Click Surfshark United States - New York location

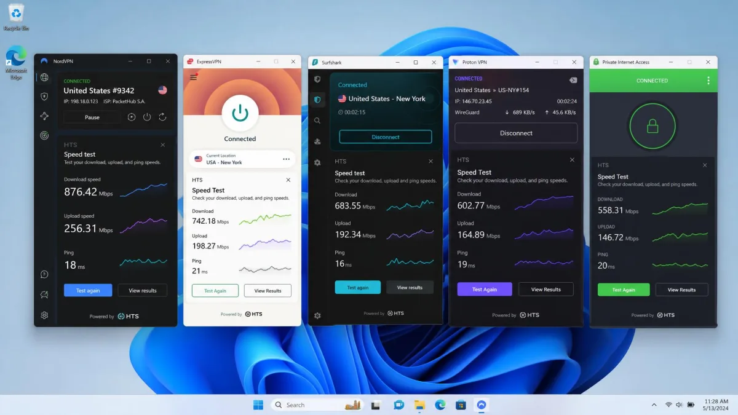[x=382, y=98]
